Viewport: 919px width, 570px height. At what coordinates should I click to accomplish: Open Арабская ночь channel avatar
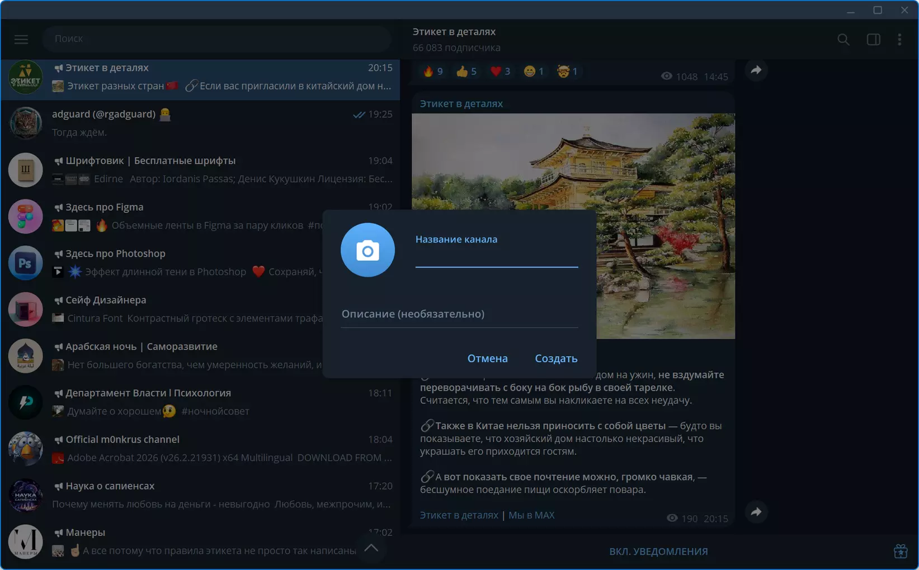(25, 355)
